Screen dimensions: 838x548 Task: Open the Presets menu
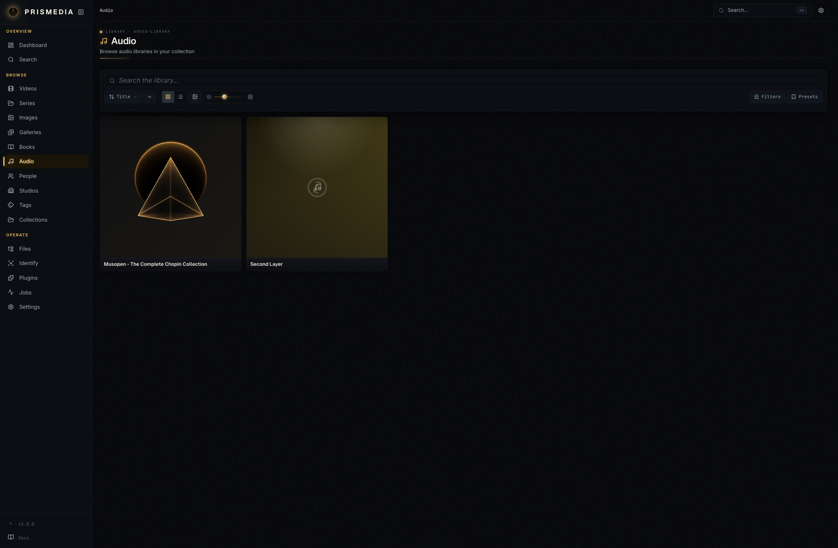click(804, 97)
